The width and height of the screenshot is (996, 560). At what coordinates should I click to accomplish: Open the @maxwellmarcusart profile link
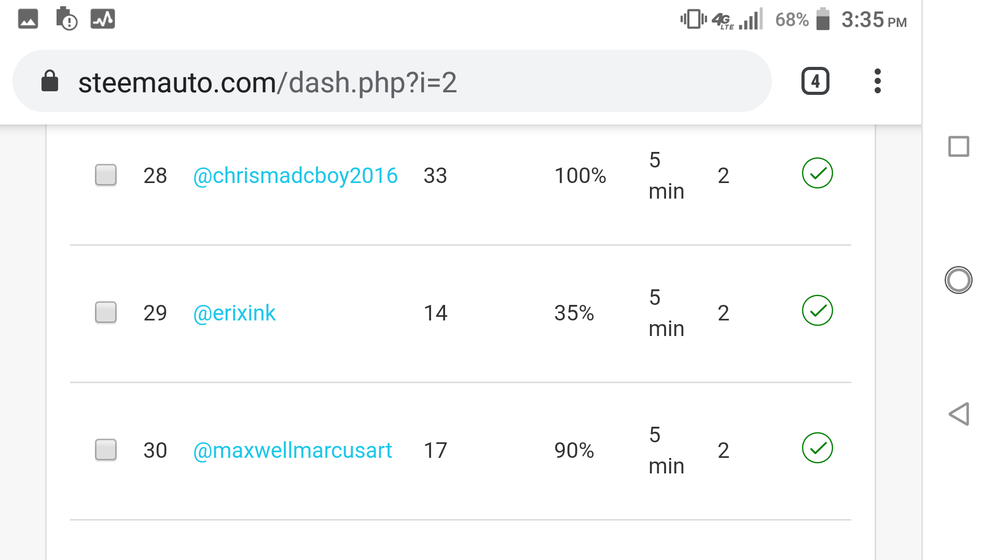pyautogui.click(x=292, y=451)
